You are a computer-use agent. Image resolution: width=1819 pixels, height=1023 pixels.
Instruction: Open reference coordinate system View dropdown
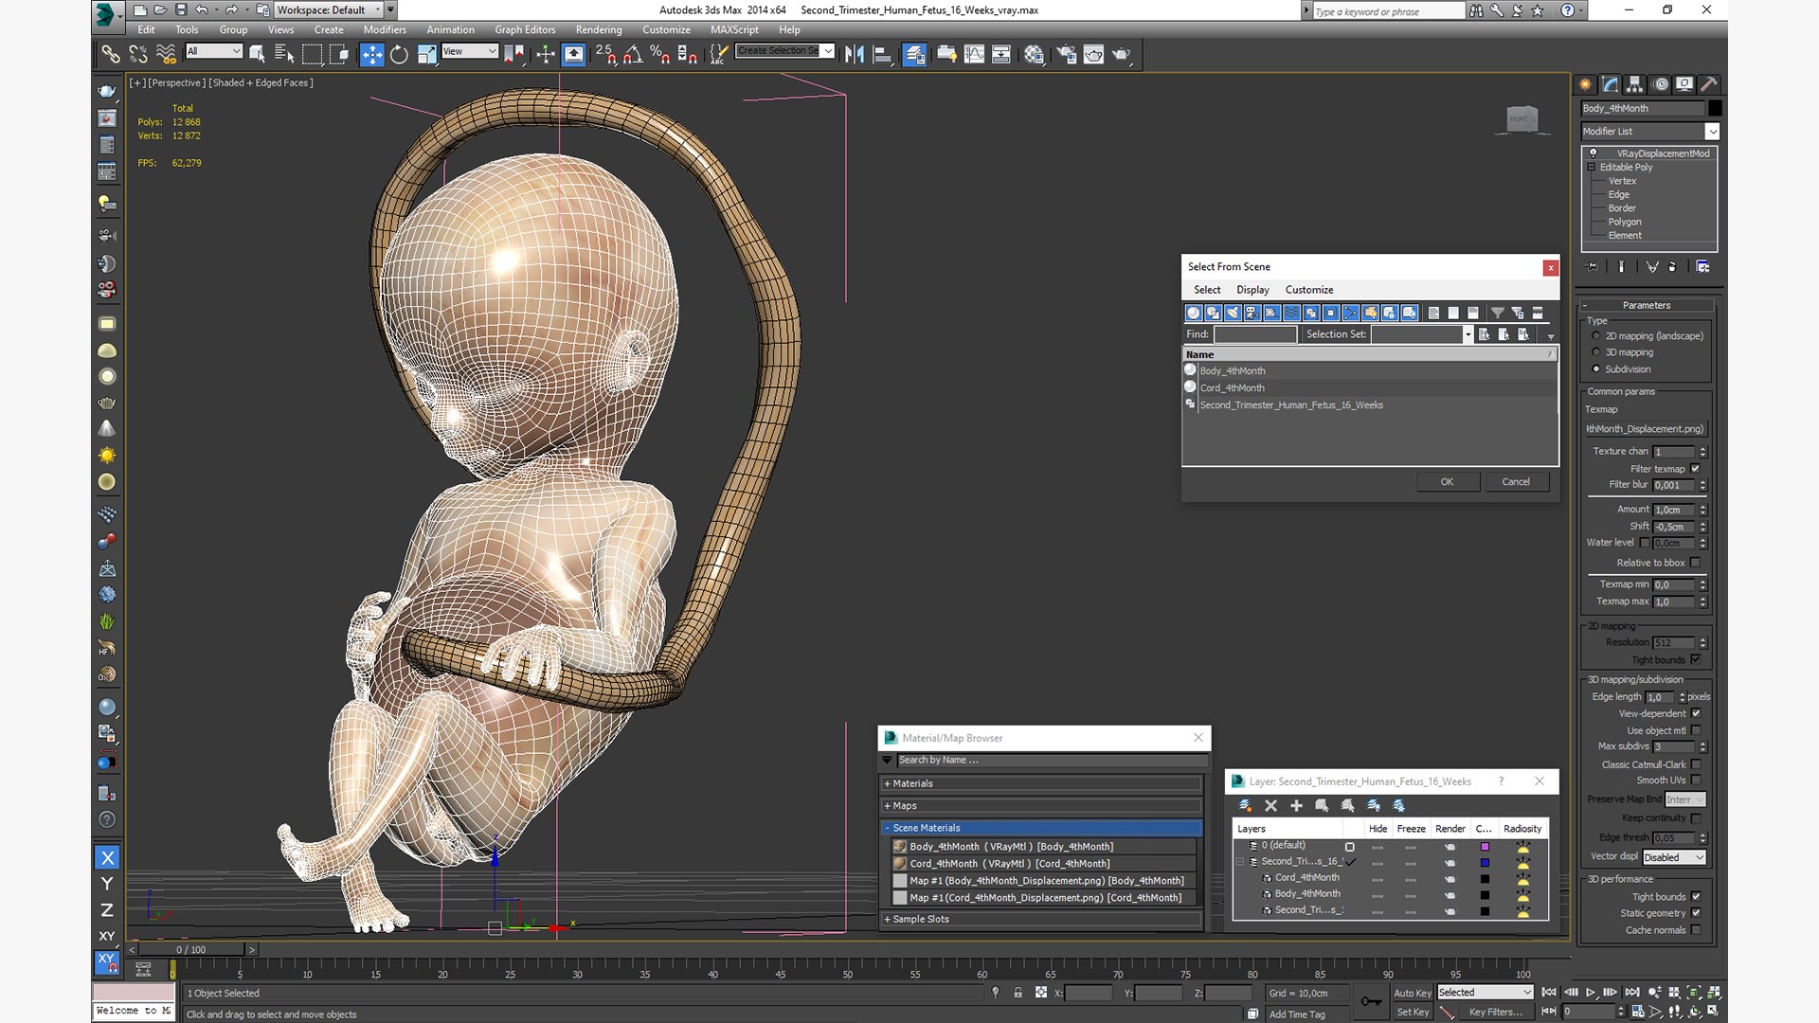click(x=469, y=51)
